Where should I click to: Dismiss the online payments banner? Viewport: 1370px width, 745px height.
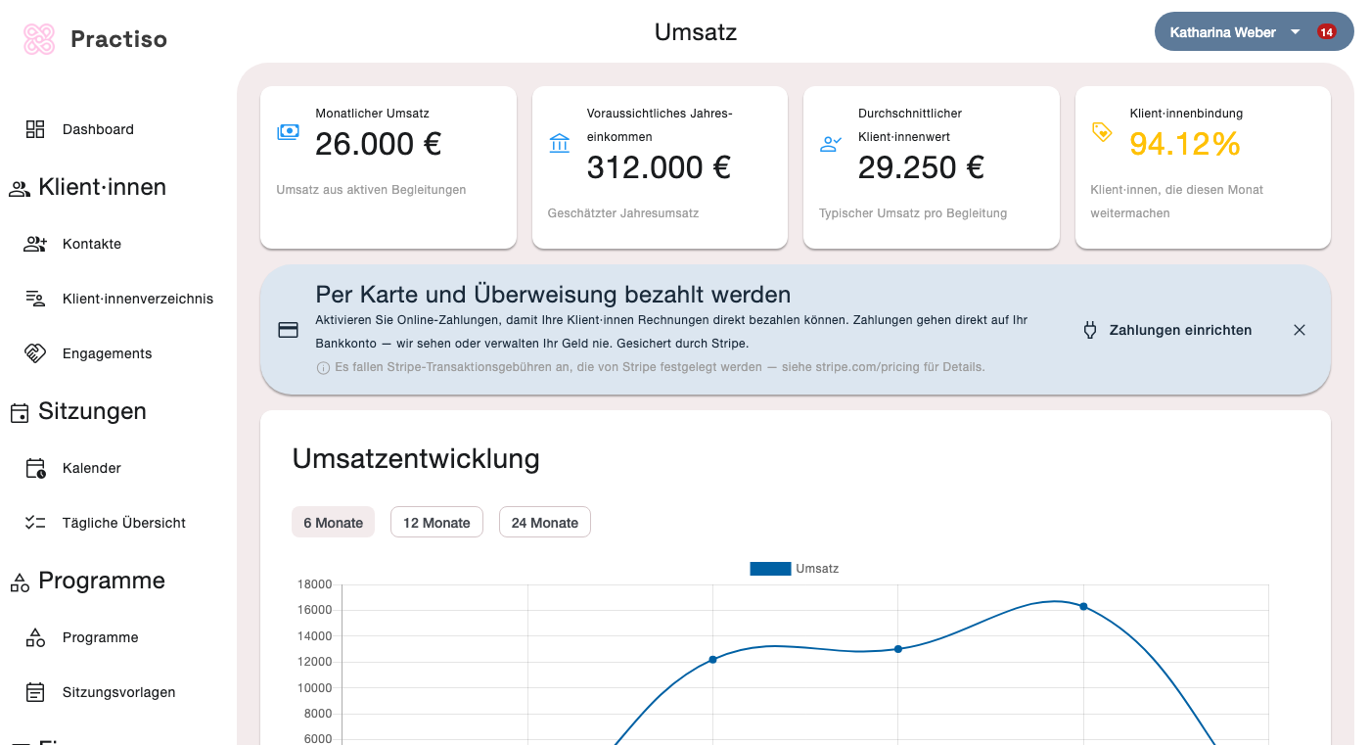pos(1300,330)
